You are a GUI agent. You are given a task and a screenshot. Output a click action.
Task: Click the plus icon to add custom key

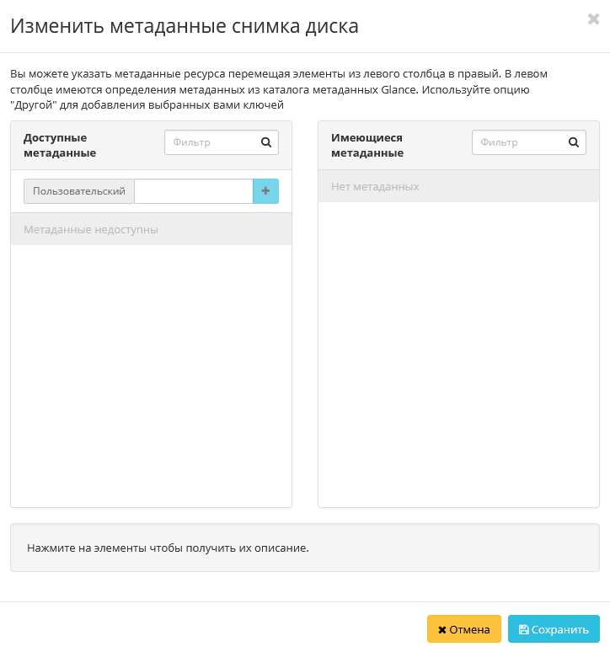[265, 191]
